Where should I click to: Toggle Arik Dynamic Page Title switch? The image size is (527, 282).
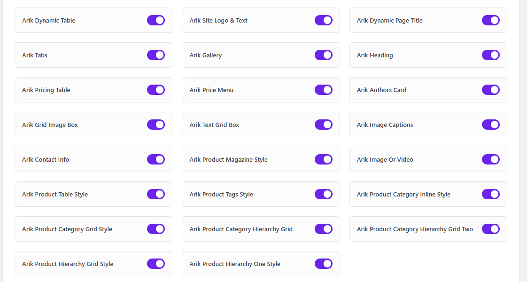coord(490,20)
